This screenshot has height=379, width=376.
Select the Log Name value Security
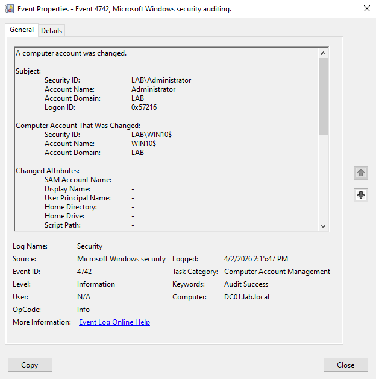pyautogui.click(x=90, y=246)
